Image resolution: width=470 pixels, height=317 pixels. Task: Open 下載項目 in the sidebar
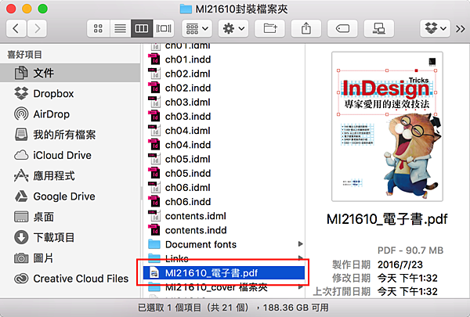pyautogui.click(x=70, y=238)
